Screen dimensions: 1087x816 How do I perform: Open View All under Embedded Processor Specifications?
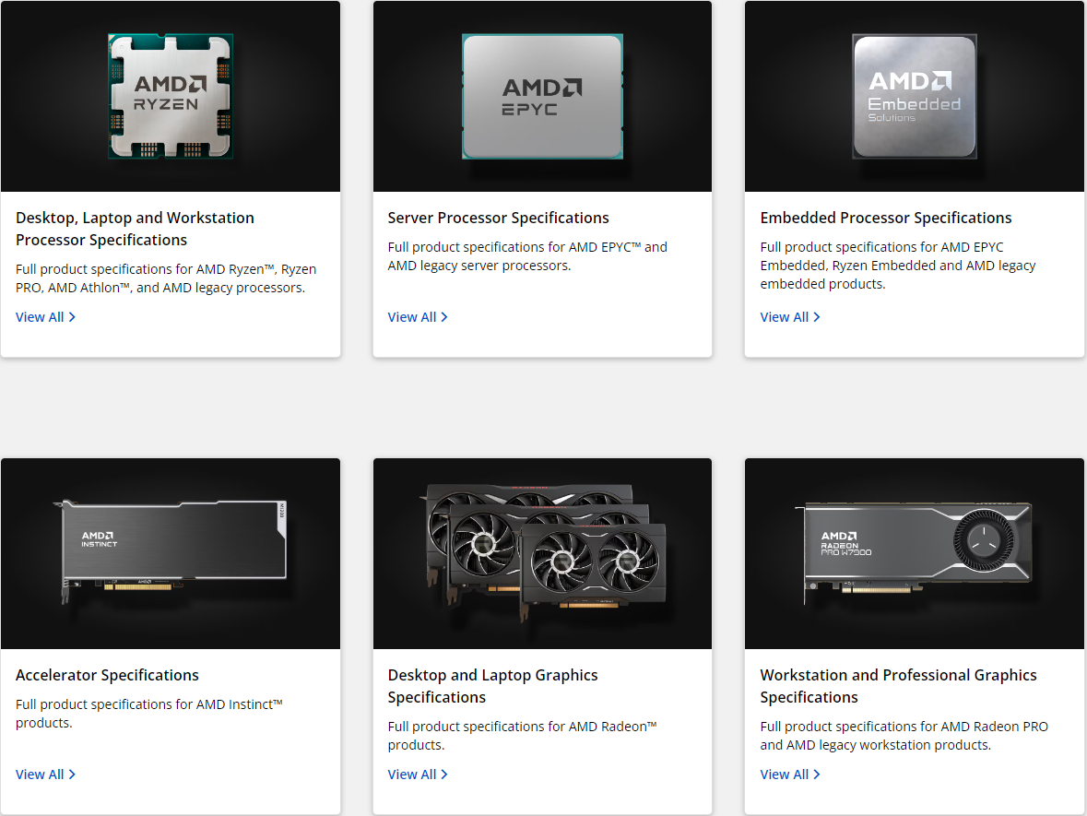point(789,317)
